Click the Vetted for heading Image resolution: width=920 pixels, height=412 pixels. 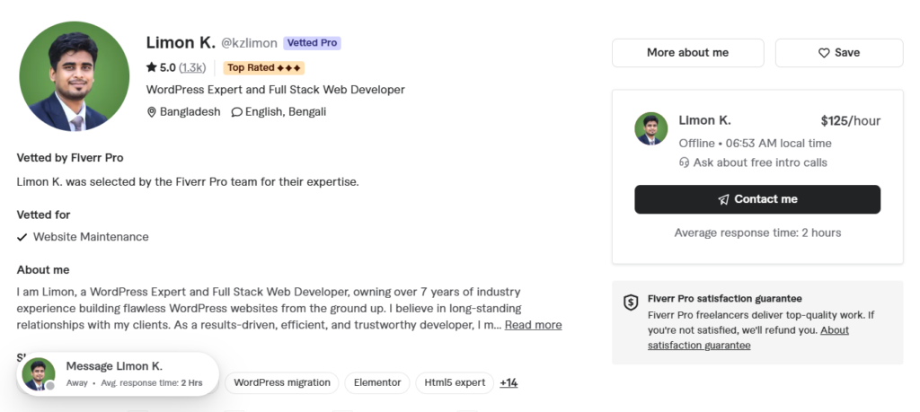43,215
